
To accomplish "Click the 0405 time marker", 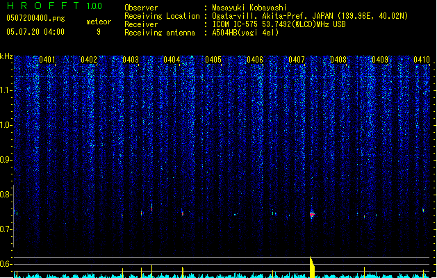I will pyautogui.click(x=213, y=60).
